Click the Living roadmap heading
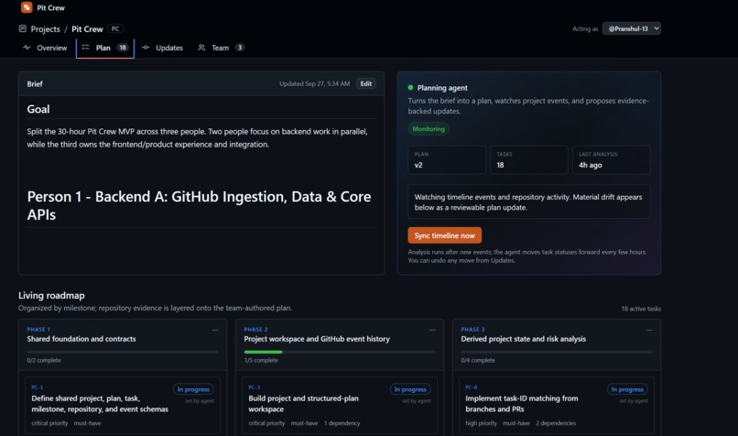 (x=51, y=295)
